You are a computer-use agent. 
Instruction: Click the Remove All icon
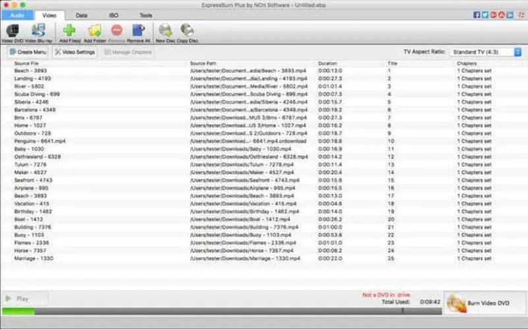(138, 31)
